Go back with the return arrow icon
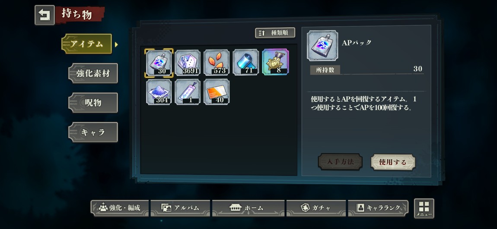Viewport: 497px width, 229px height. (45, 15)
